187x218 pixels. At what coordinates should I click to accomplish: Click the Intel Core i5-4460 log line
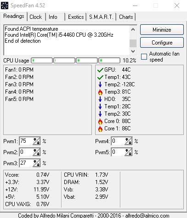coord(59,35)
